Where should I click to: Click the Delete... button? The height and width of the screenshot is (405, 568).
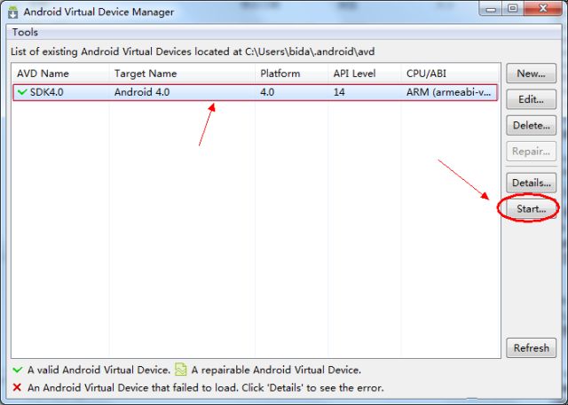click(531, 126)
